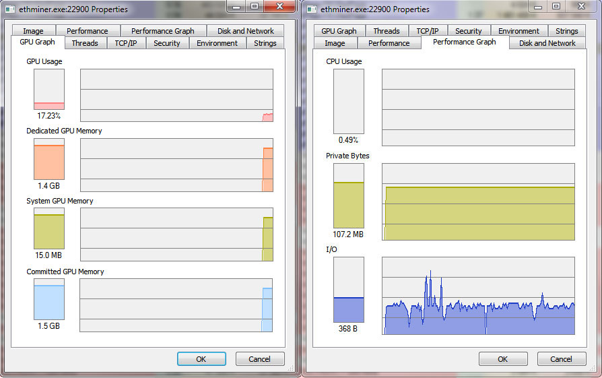
Task: Confirm with OK in the CPU Usage dialog
Action: pos(502,359)
